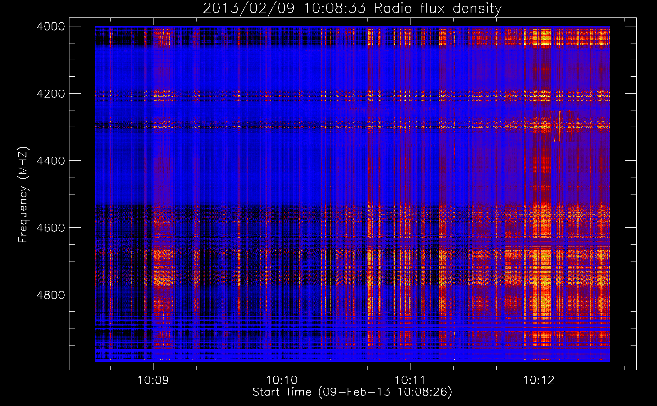Click the '4800' frequency axis label

click(x=51, y=295)
